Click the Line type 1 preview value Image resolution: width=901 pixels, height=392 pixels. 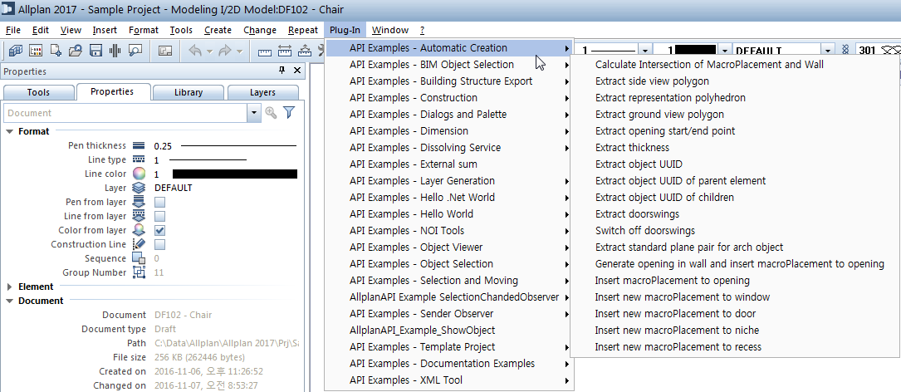click(x=208, y=159)
